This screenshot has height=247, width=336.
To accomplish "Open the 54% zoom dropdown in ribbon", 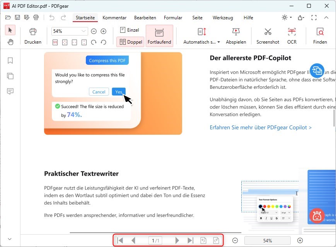I will (x=84, y=31).
